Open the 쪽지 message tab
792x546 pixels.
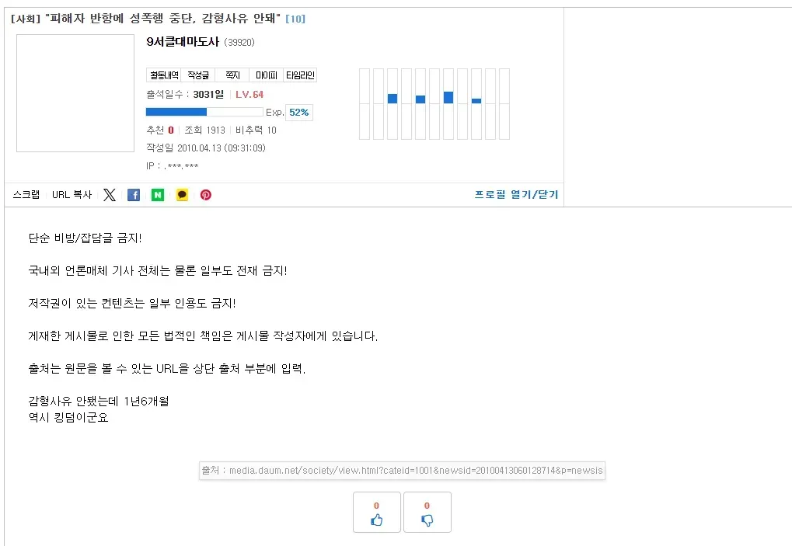[232, 75]
